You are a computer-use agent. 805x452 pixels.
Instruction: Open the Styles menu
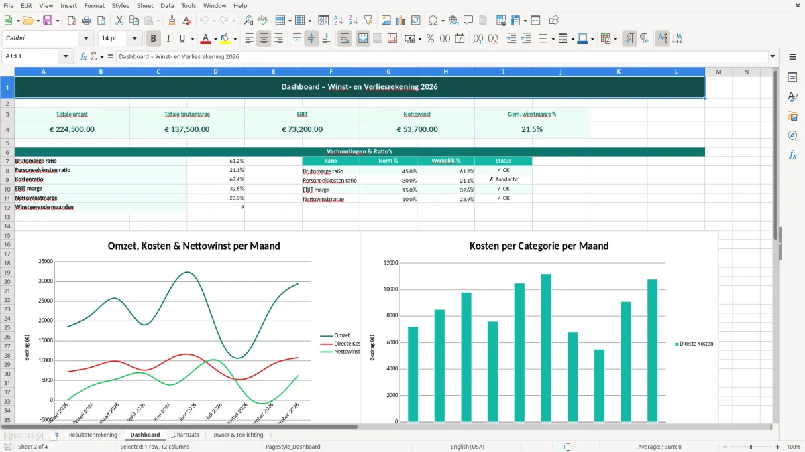pyautogui.click(x=121, y=5)
